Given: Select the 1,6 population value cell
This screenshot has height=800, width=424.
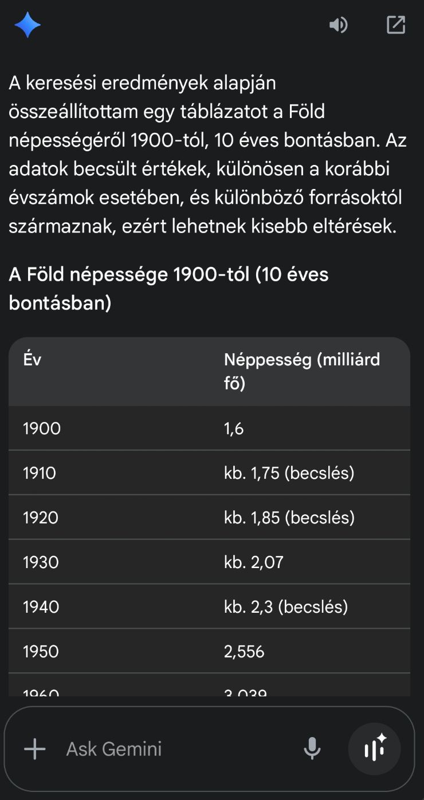Looking at the screenshot, I should 234,428.
